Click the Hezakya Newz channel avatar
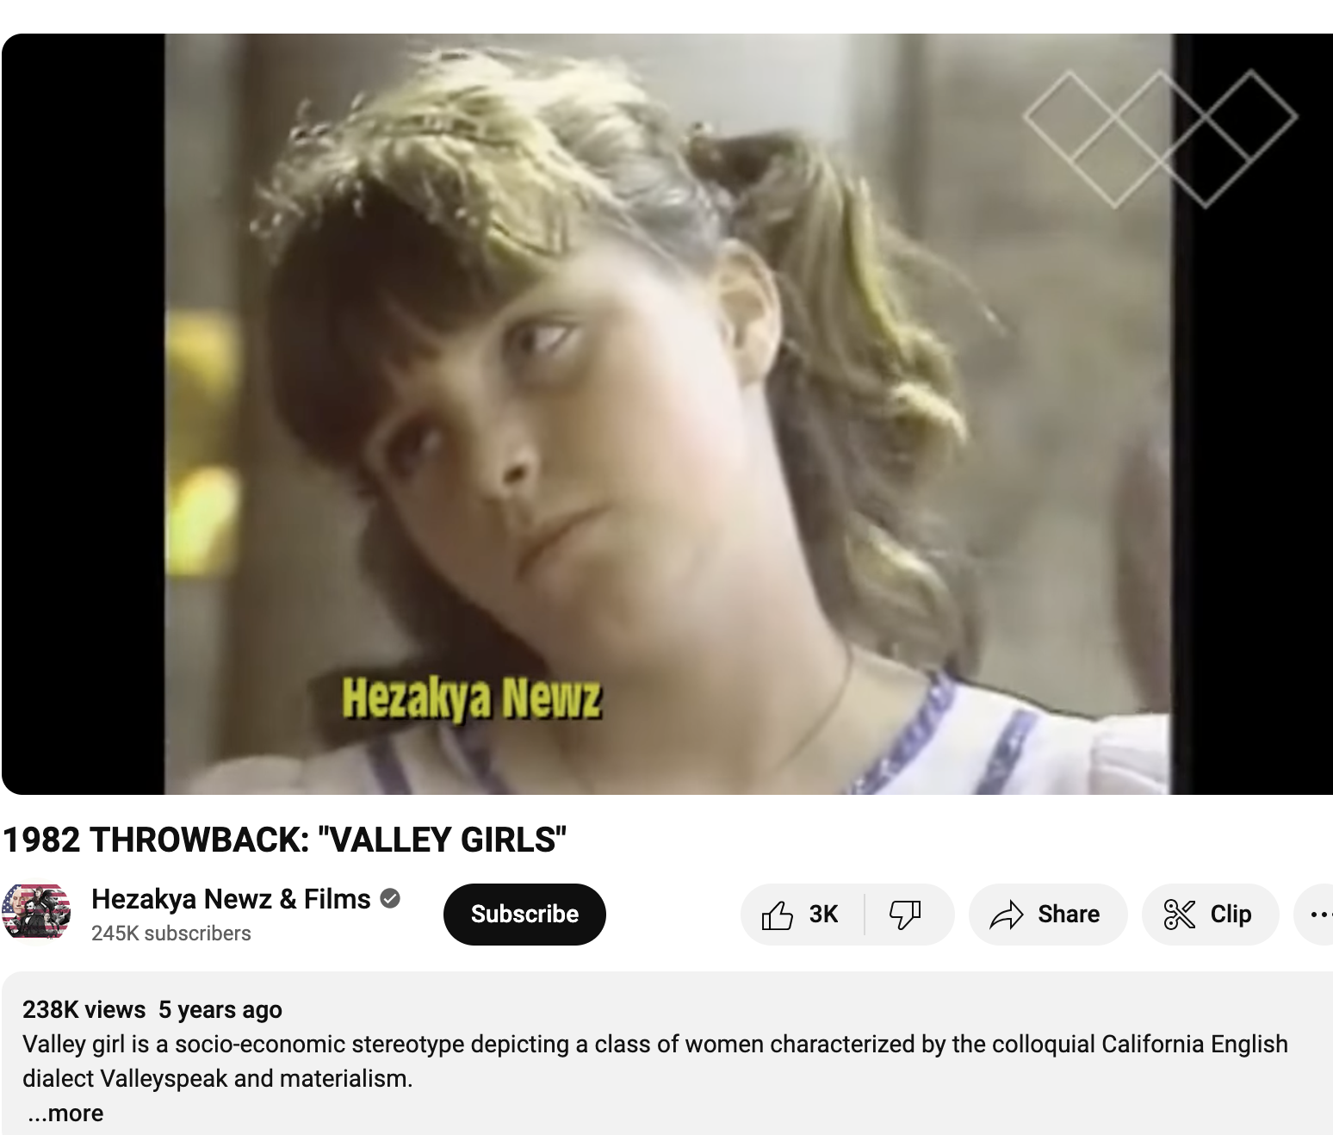 pyautogui.click(x=36, y=913)
